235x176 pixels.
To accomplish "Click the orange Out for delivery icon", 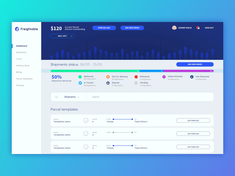I will (108, 77).
